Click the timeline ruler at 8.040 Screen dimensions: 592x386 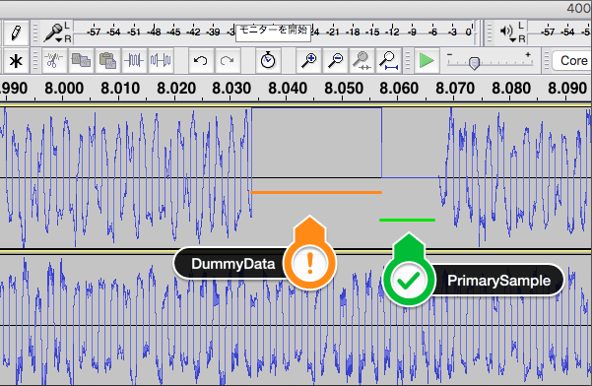(x=288, y=89)
